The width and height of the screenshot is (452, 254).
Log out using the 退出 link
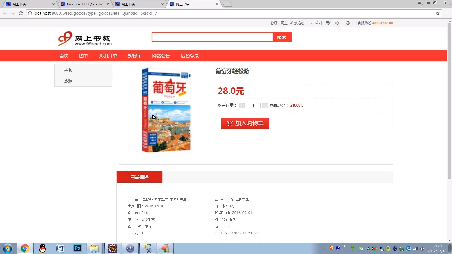[349, 23]
